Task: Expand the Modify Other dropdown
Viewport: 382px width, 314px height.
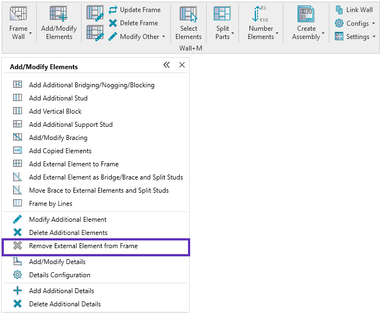Action: click(x=163, y=37)
